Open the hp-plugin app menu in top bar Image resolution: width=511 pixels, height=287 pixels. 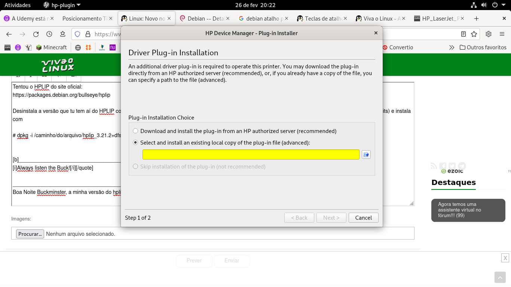click(62, 5)
